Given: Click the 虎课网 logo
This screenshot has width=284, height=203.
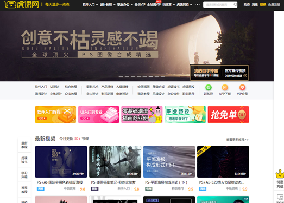Looking at the screenshot, I should click(x=21, y=4).
